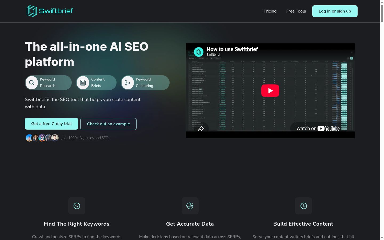Click the clock icon above Build Effective Content
384x240 pixels.
[303, 206]
